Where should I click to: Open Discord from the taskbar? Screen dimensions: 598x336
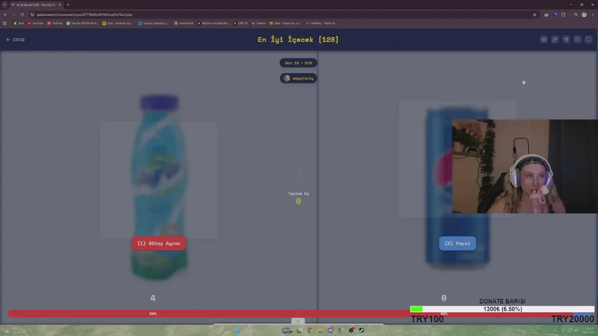click(331, 330)
